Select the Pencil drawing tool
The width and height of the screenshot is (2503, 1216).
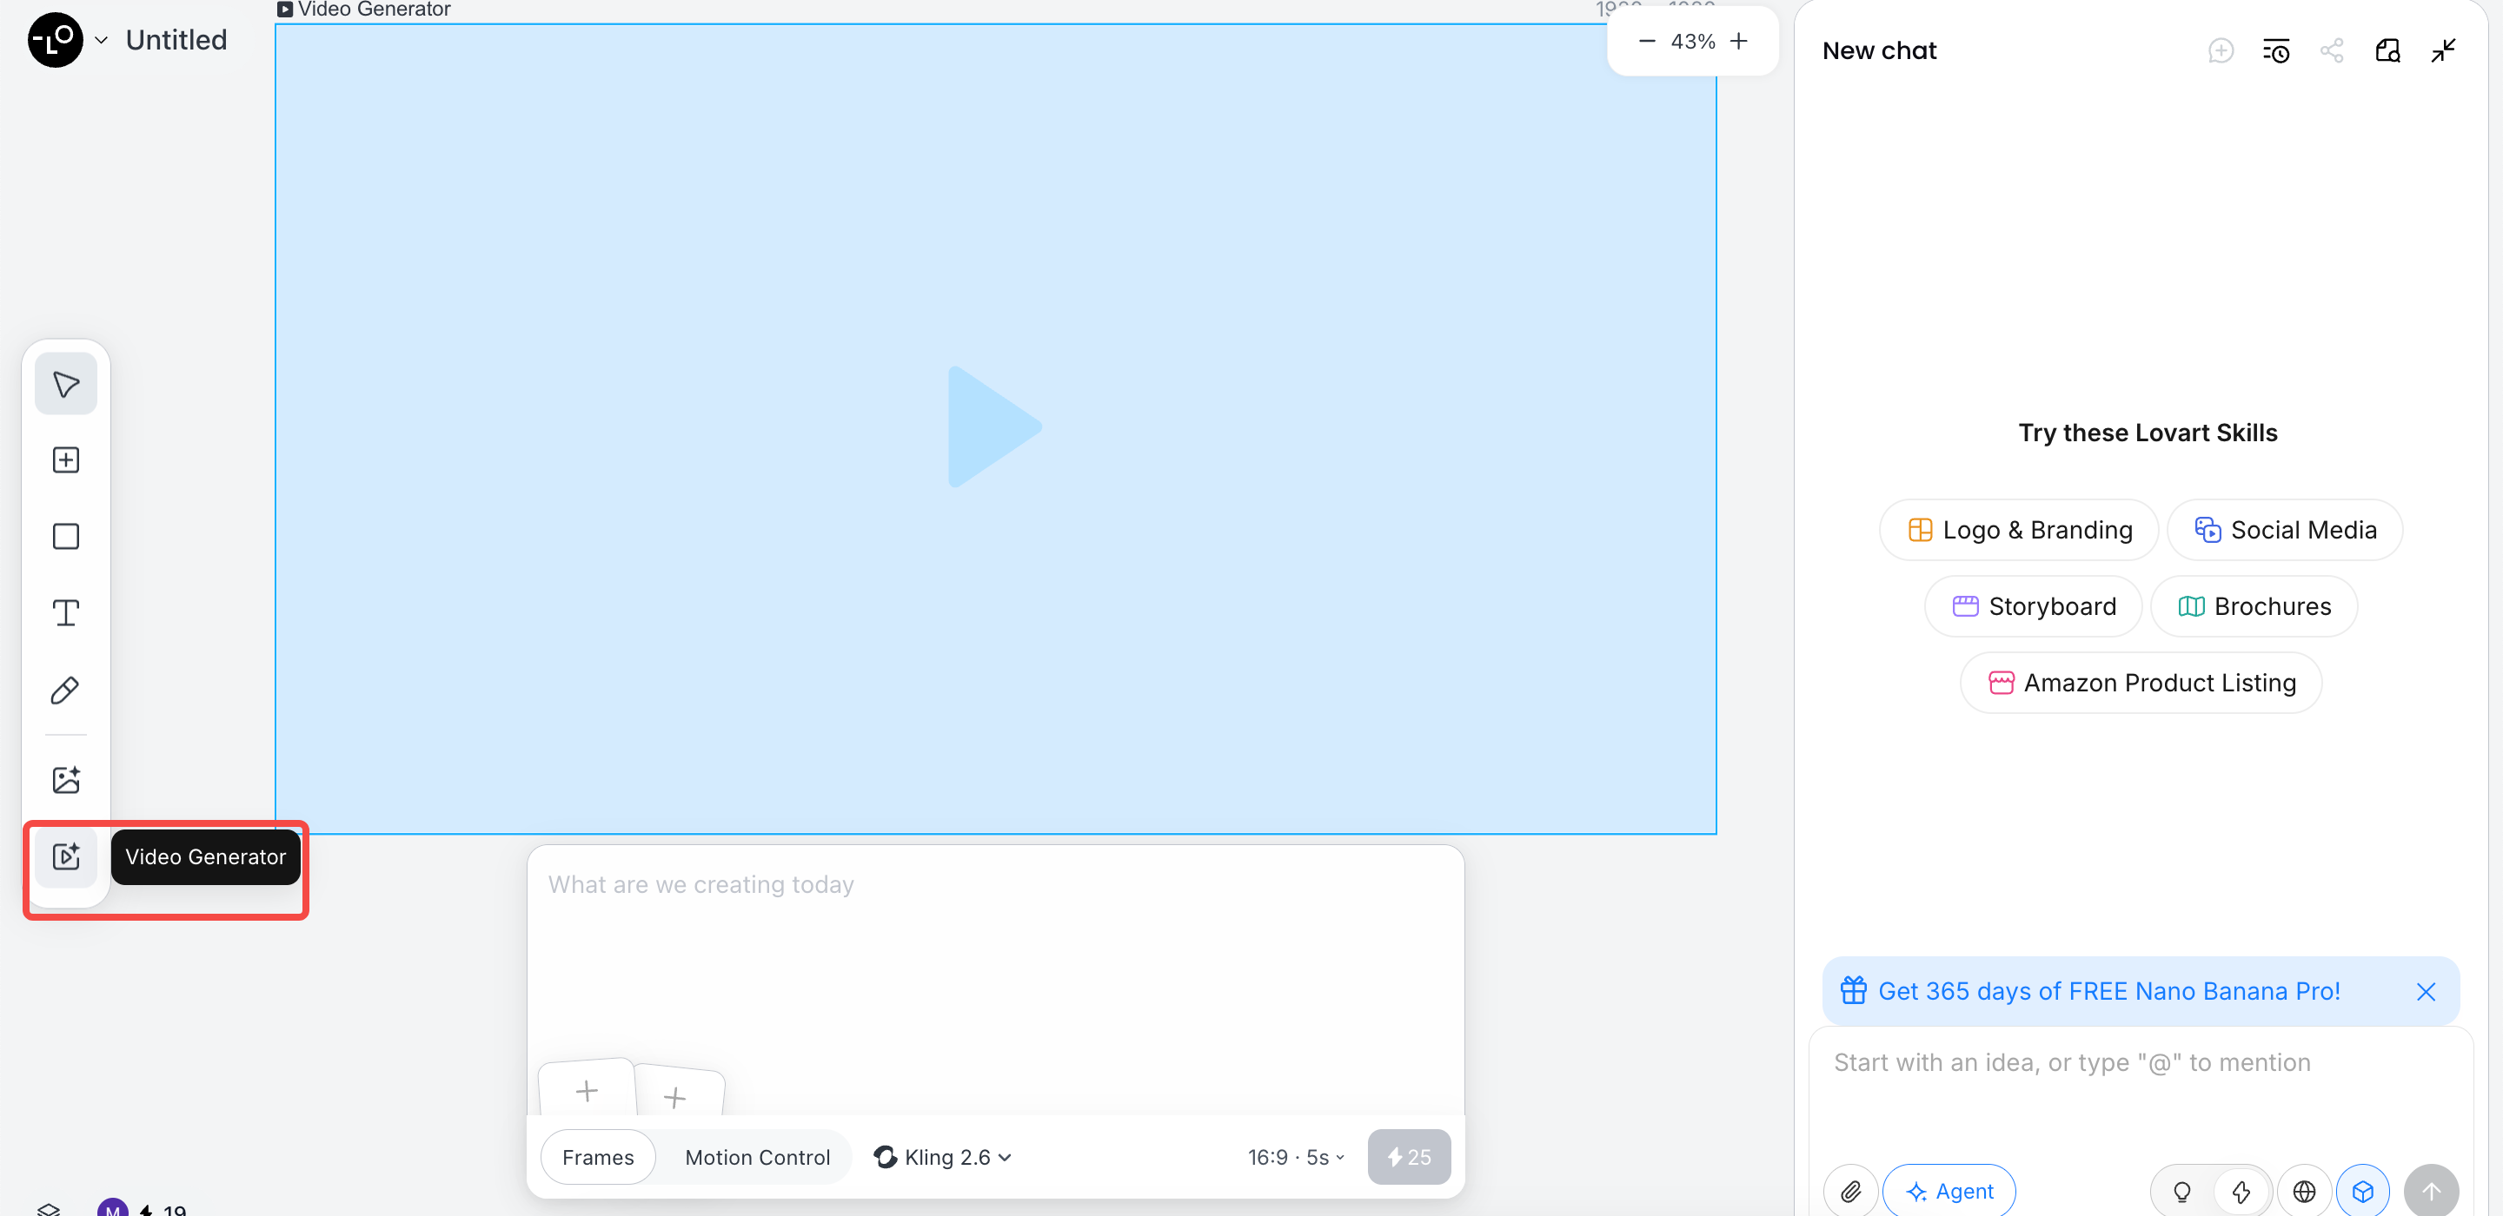[65, 690]
